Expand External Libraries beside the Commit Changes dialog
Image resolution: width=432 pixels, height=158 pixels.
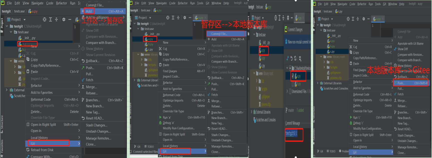pos(251,112)
